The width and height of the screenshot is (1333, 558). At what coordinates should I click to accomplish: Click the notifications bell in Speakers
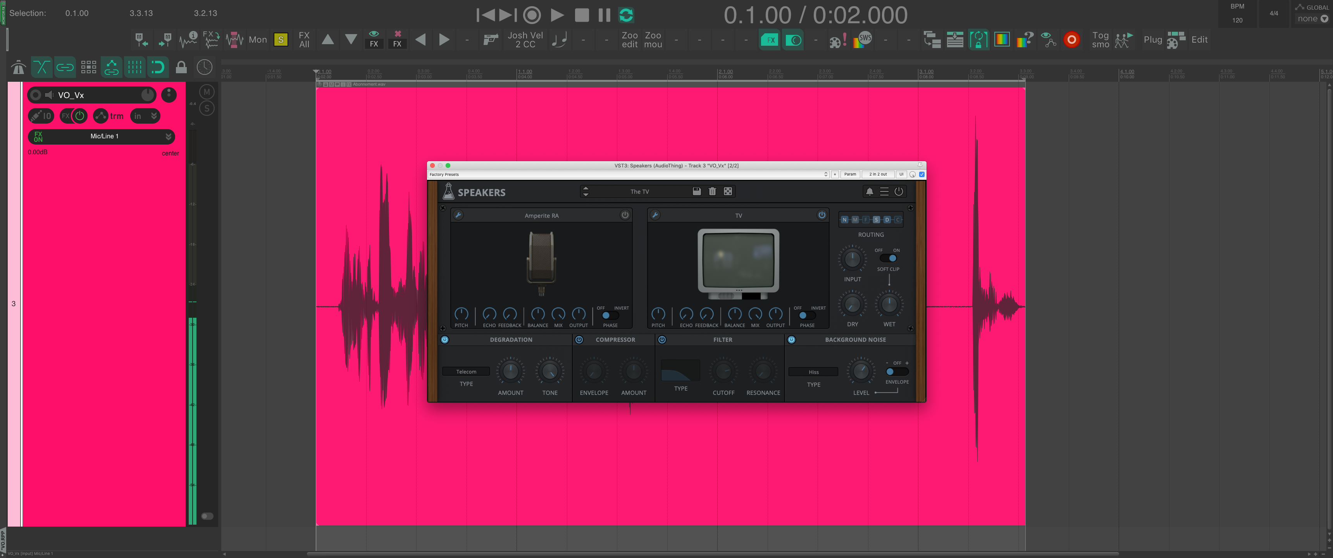869,191
